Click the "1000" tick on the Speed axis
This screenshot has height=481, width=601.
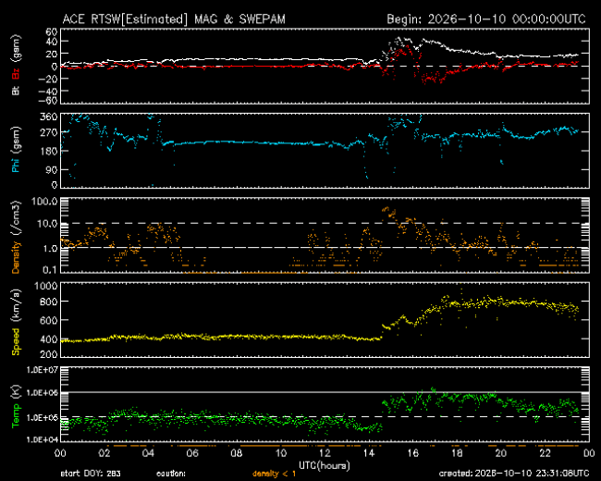pos(46,286)
